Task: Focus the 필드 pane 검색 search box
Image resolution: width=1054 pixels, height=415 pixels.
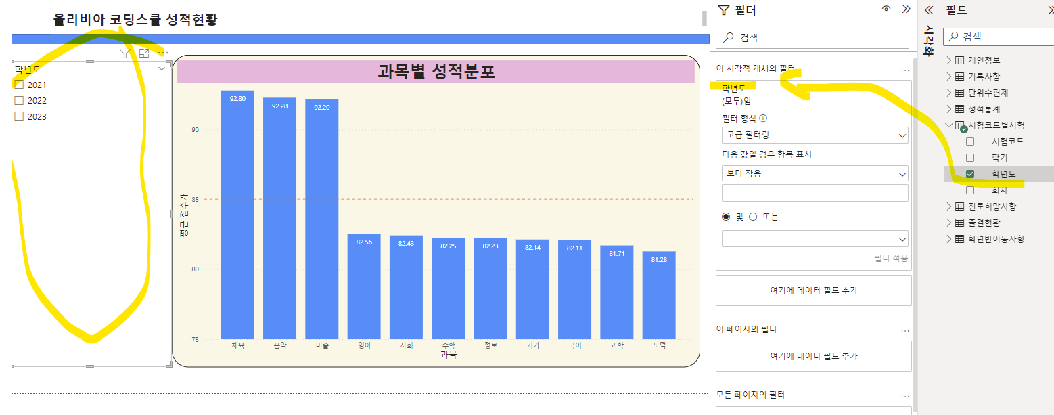Action: [x=999, y=37]
